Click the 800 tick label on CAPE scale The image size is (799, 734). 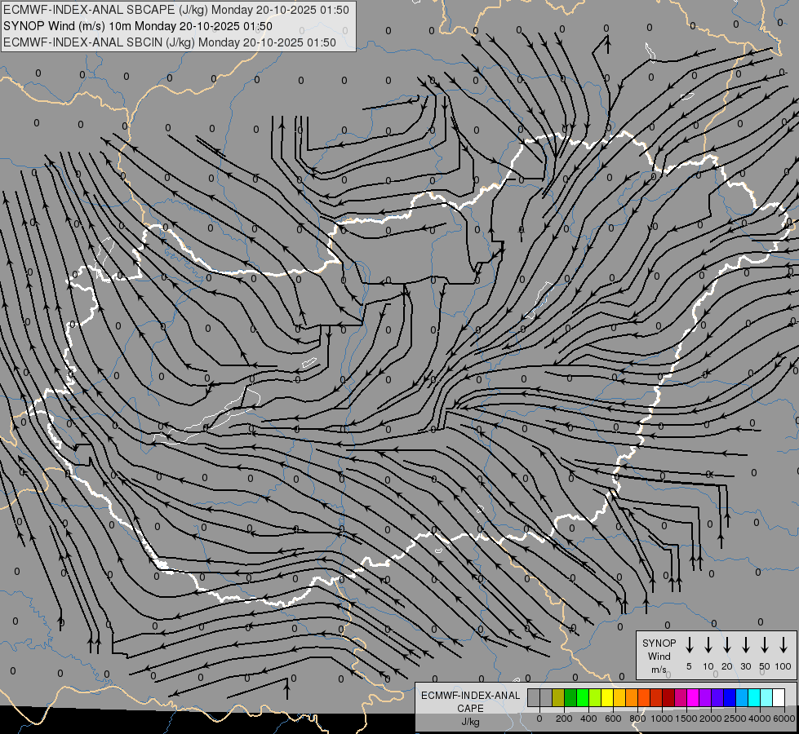point(637,719)
